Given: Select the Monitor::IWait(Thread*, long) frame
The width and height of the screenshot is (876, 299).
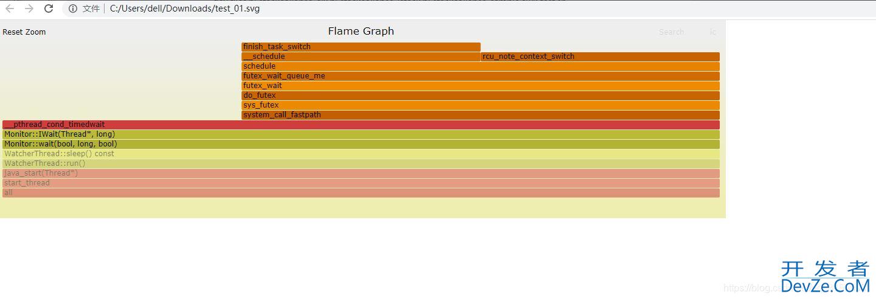Looking at the screenshot, I should 360,134.
